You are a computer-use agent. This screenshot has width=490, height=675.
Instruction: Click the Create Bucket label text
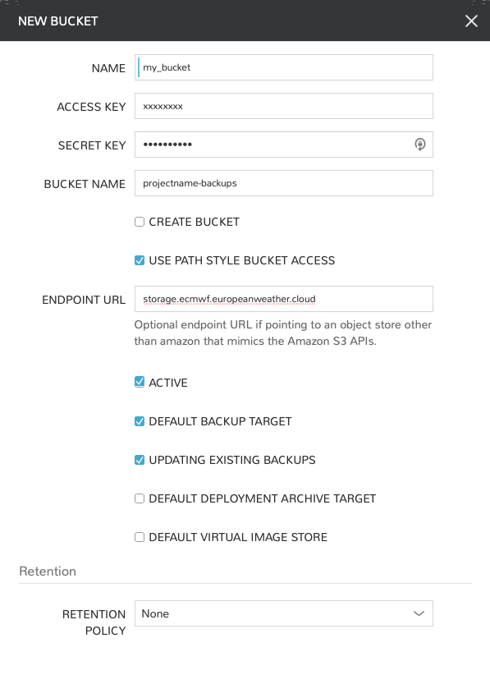194,222
